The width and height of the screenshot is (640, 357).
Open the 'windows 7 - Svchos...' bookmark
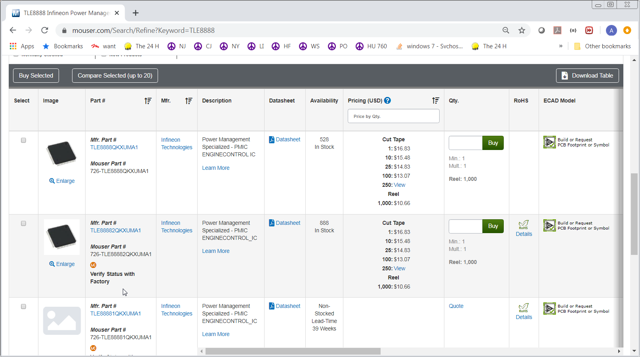(x=429, y=46)
